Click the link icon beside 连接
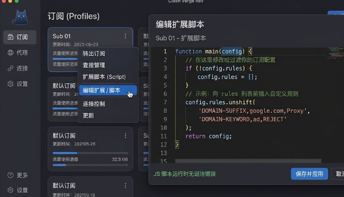Screen dimensions: 344x197 [x=10, y=68]
